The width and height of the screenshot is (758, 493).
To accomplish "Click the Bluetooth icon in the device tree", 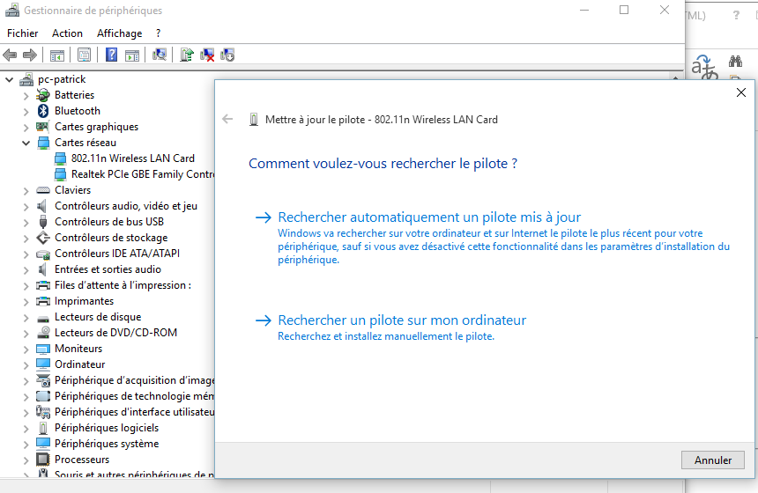I will tap(43, 111).
